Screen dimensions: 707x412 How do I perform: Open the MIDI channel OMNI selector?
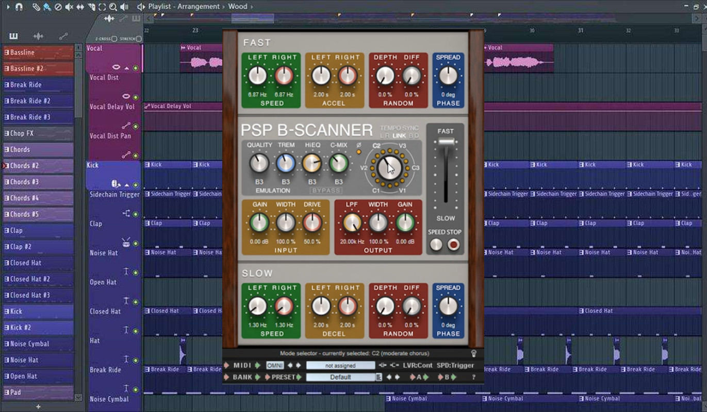pos(275,365)
